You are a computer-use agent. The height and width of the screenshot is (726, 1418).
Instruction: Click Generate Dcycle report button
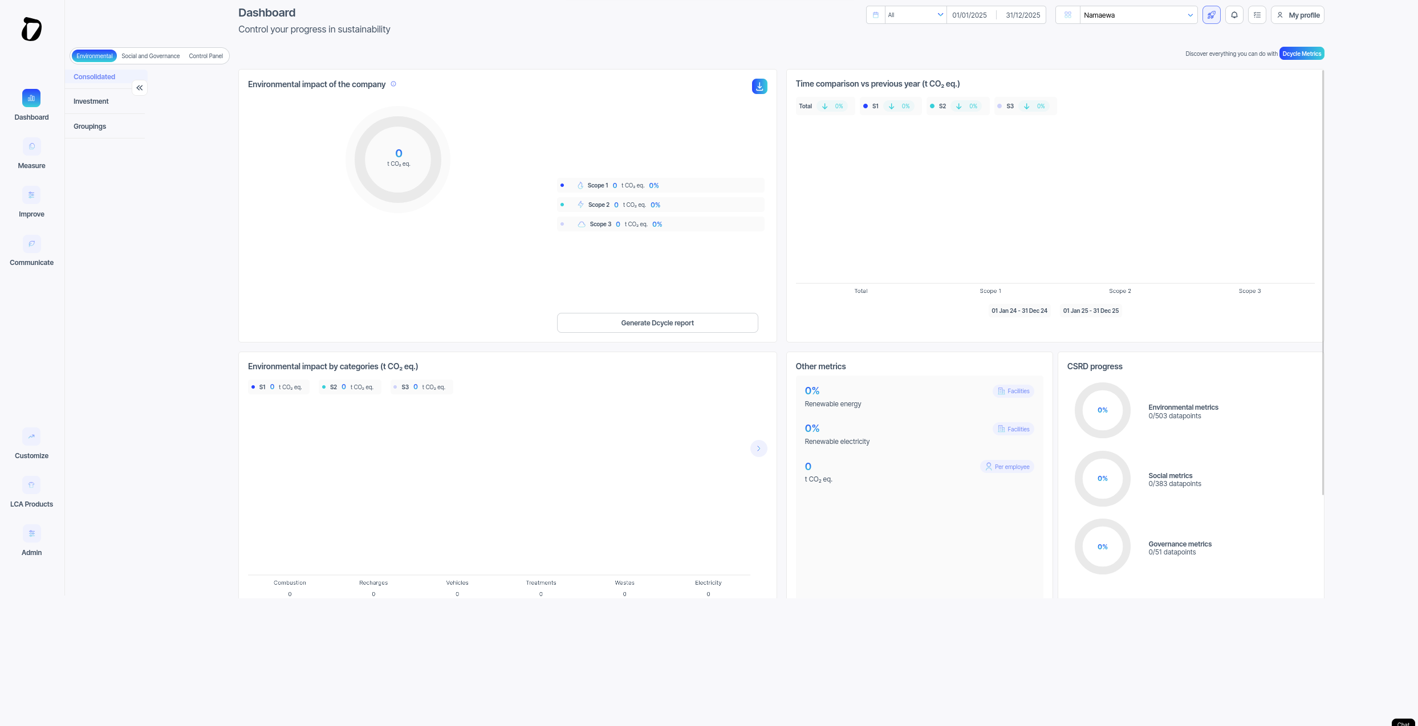[x=657, y=323]
